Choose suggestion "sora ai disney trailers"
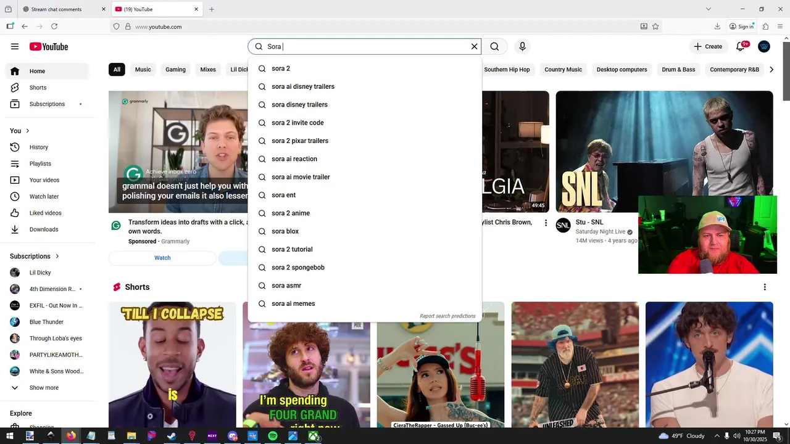The image size is (790, 444). (x=365, y=86)
